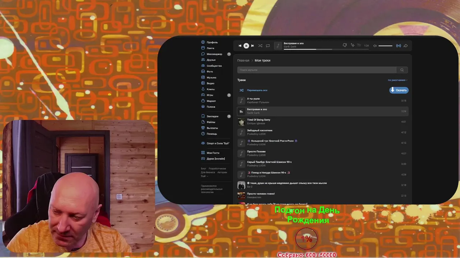Play the track 'Просто Позови'
This screenshot has width=460, height=258.
pos(322,153)
